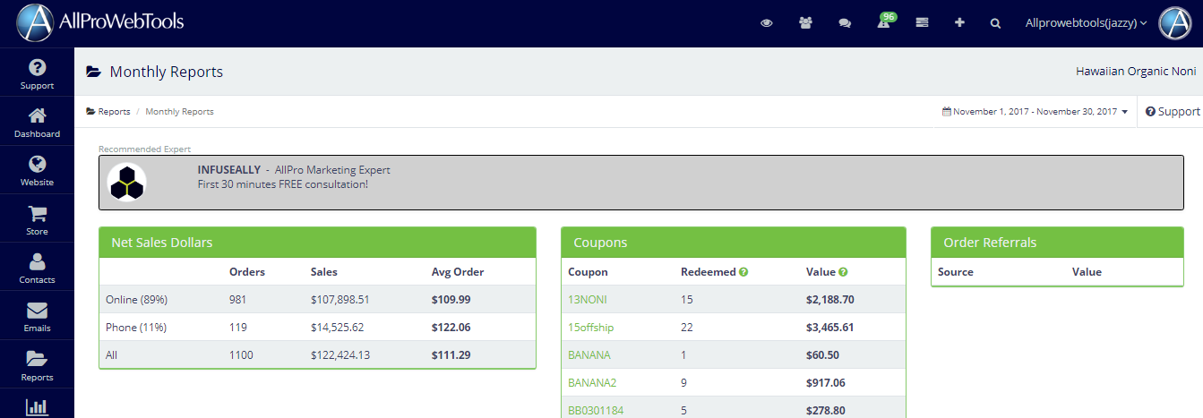Click the Source column header in Order Referrals
The image size is (1203, 418).
(956, 272)
